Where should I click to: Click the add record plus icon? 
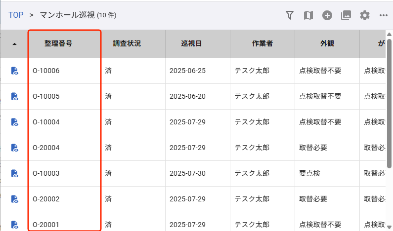(327, 15)
